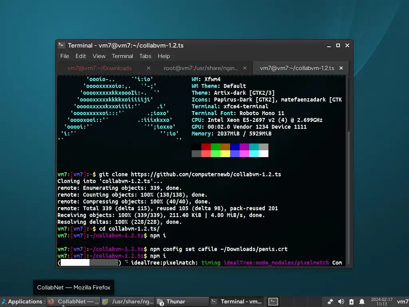Click the 'WM: Xfwm4' line
409x307 pixels.
206,80
